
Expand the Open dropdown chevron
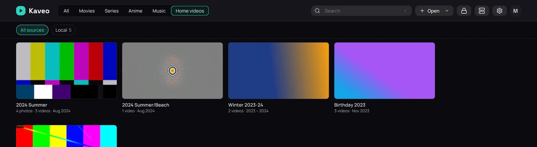point(447,11)
